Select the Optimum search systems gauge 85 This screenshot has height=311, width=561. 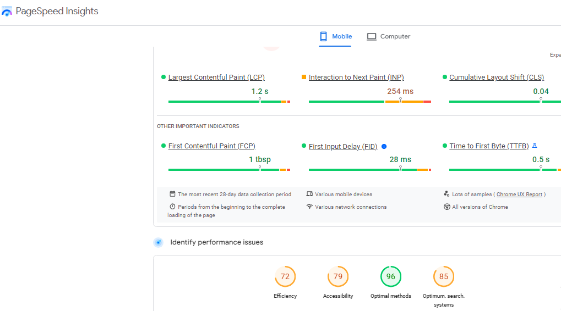coord(444,276)
